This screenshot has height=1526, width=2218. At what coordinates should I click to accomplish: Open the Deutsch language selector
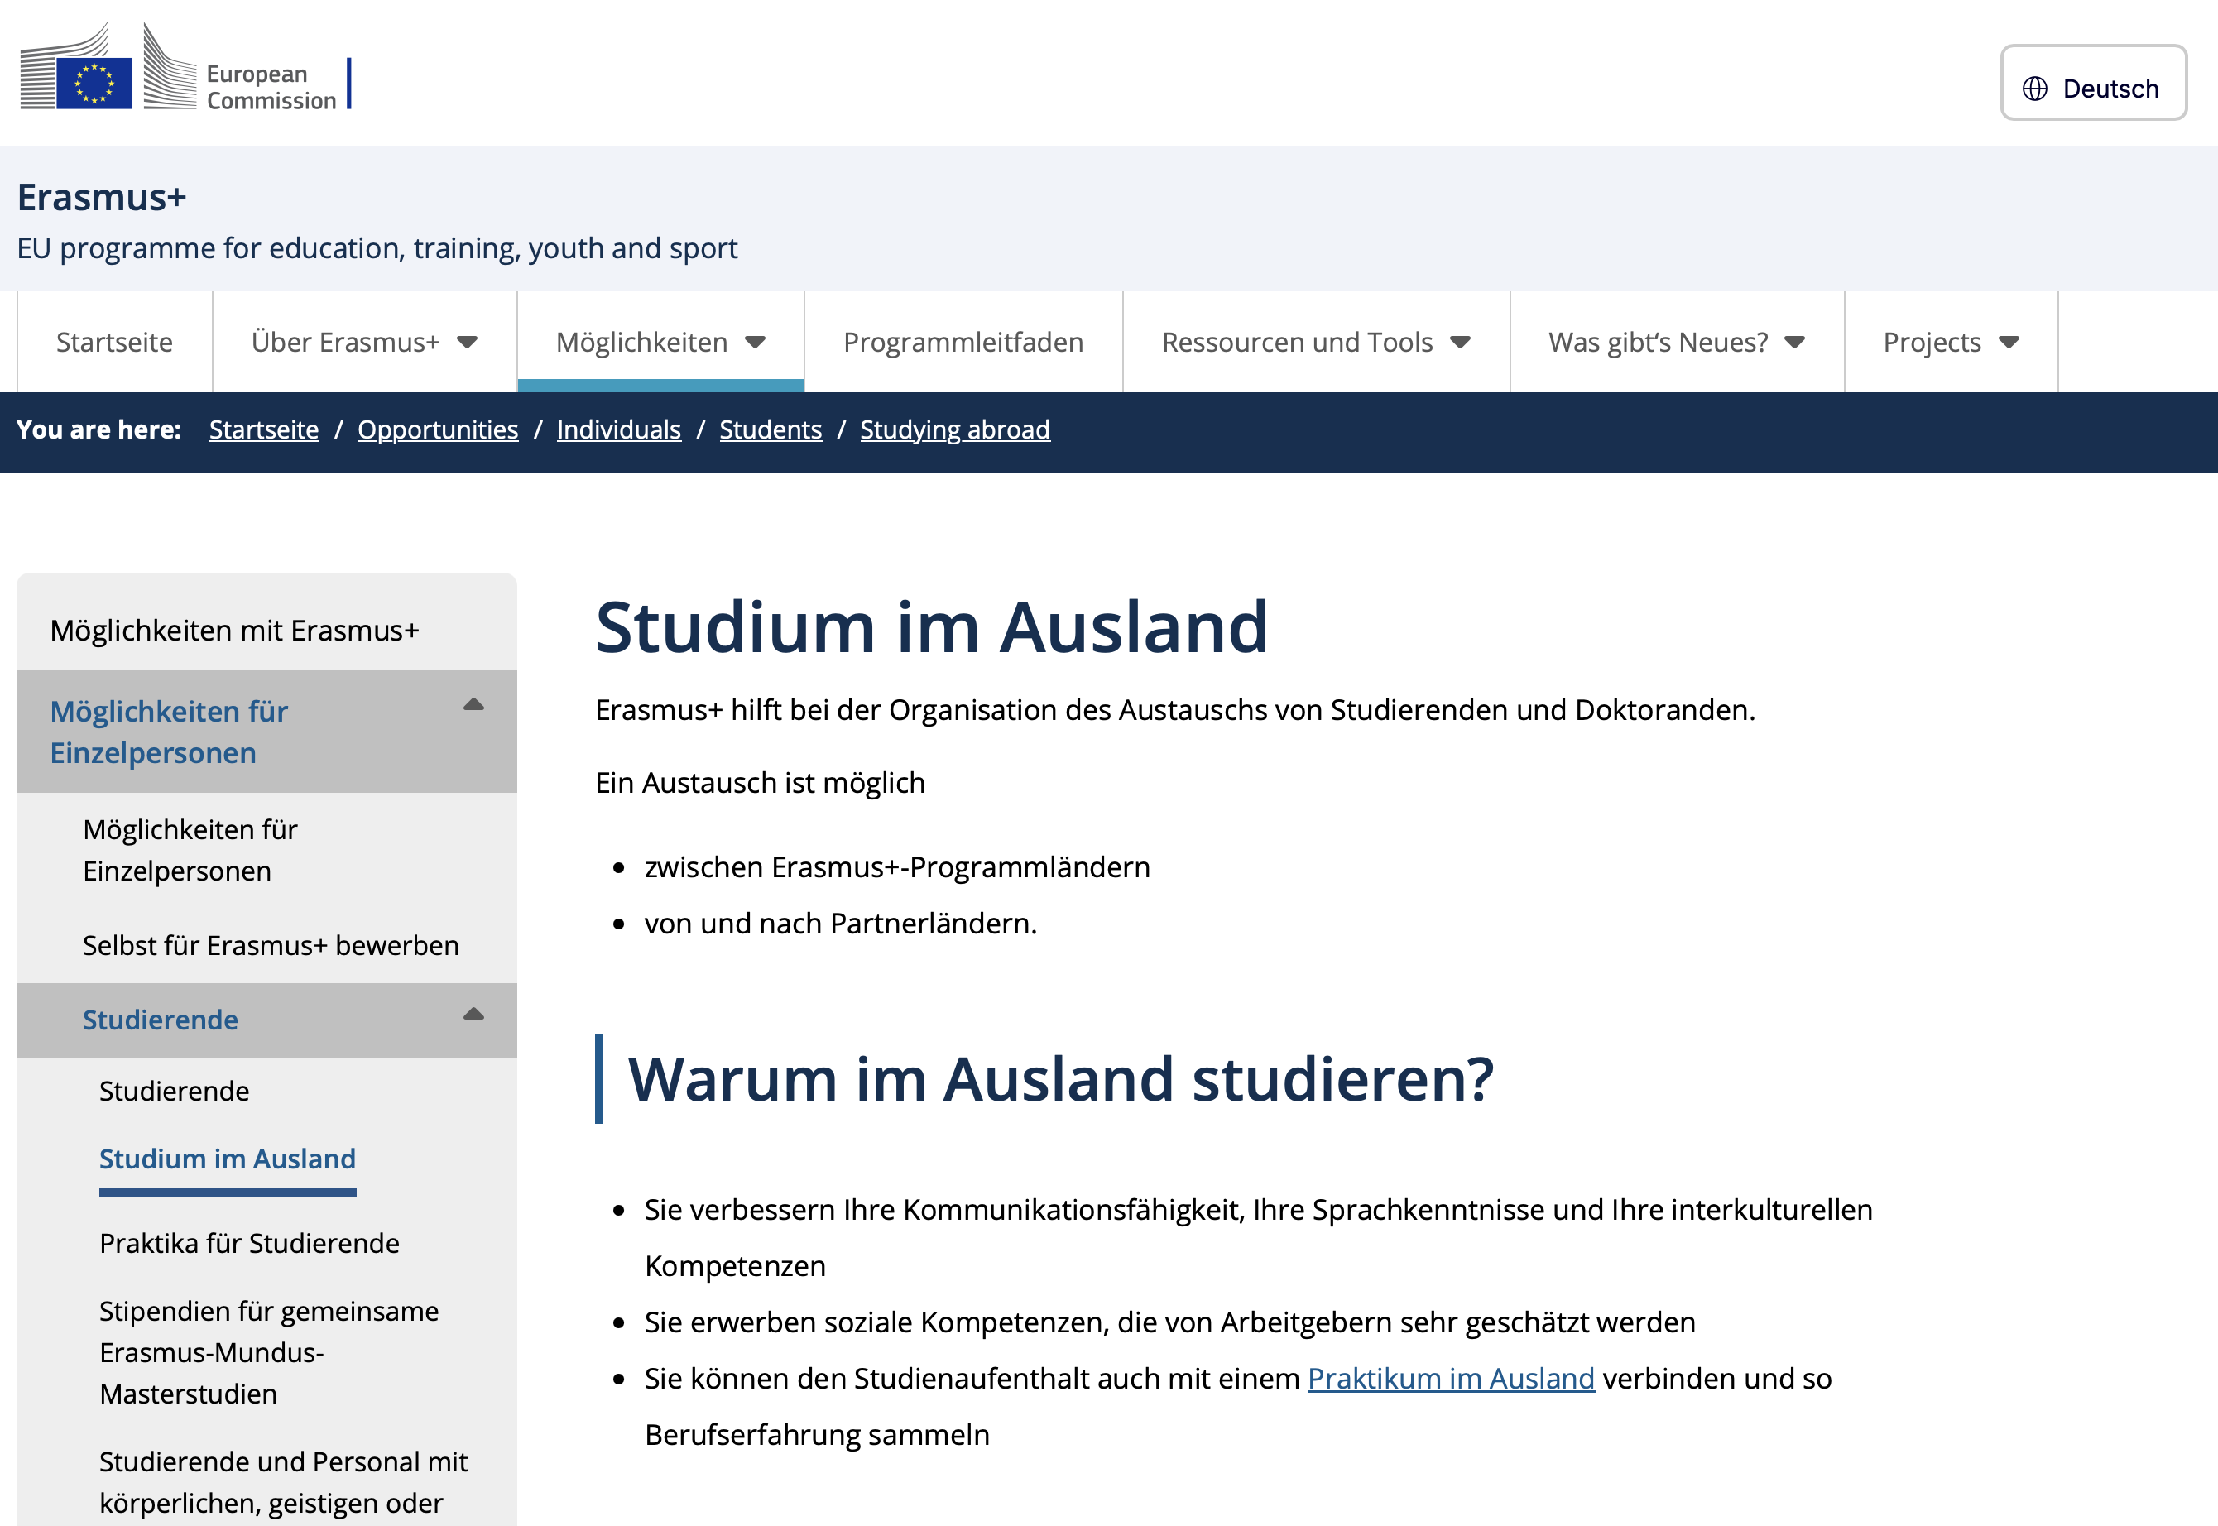[2093, 84]
